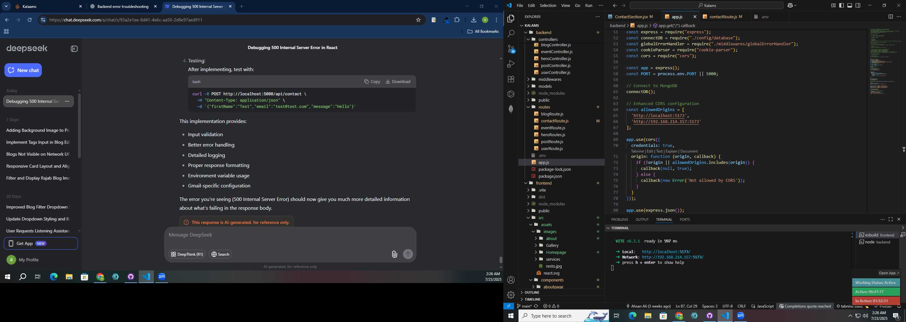The height and width of the screenshot is (322, 906).
Task: Switch to ContactSection.jsx editor tab
Action: pos(633,17)
